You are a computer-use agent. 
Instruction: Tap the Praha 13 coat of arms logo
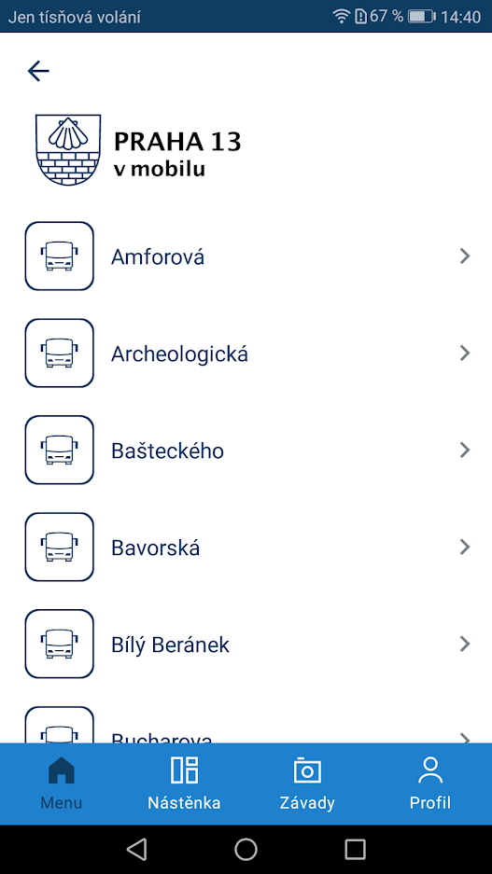tap(68, 150)
